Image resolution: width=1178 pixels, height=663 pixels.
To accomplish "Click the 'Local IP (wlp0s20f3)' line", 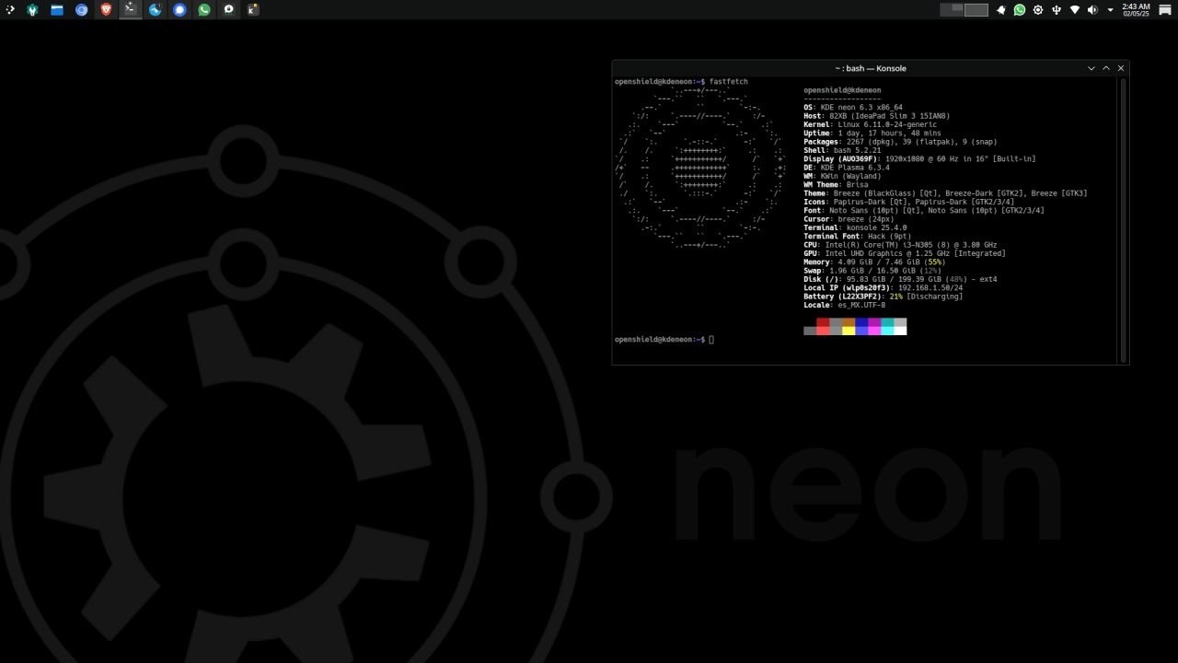I will (x=883, y=288).
